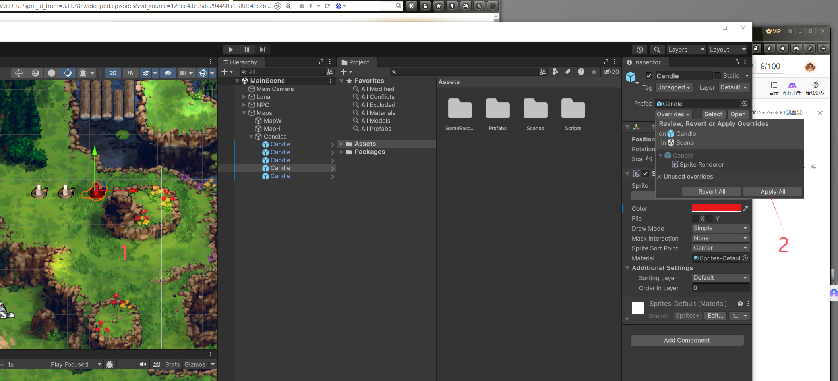This screenshot has width=838, height=381.
Task: Collapse the Maps object in Hierarchy
Action: [x=244, y=113]
